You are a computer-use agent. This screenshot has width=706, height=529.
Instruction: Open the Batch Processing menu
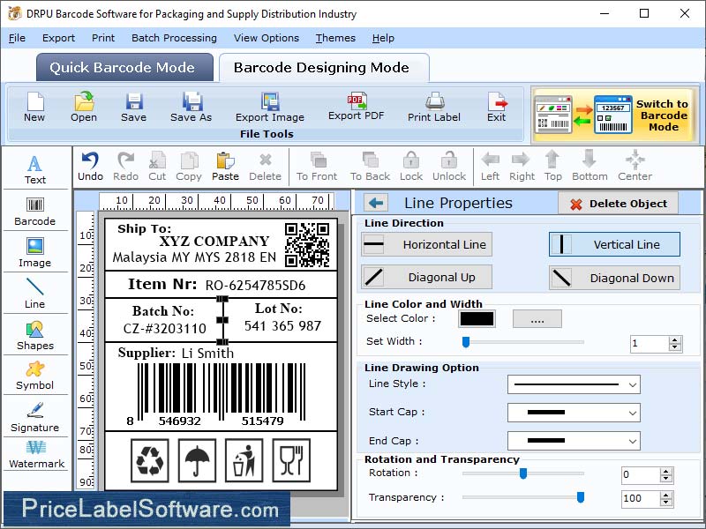point(174,38)
